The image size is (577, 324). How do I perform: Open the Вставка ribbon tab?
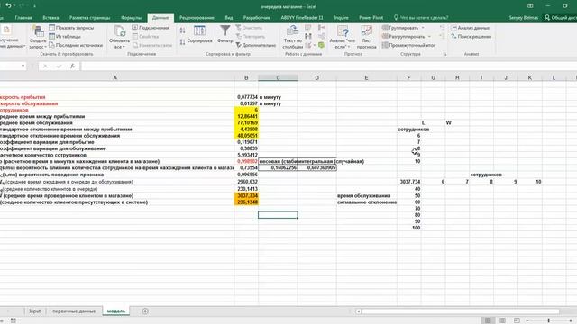50,18
